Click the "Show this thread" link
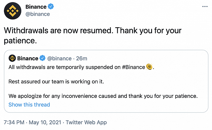212x130 pixels. tap(29, 105)
